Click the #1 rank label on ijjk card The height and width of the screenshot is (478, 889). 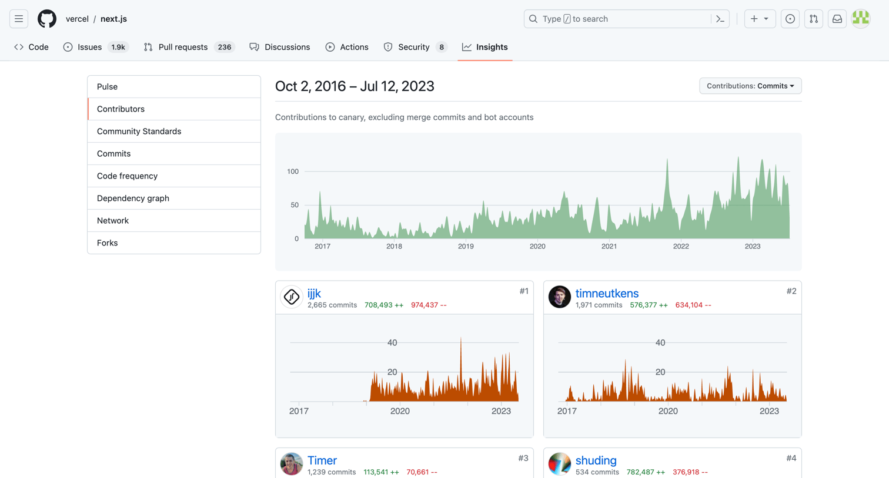click(x=524, y=291)
